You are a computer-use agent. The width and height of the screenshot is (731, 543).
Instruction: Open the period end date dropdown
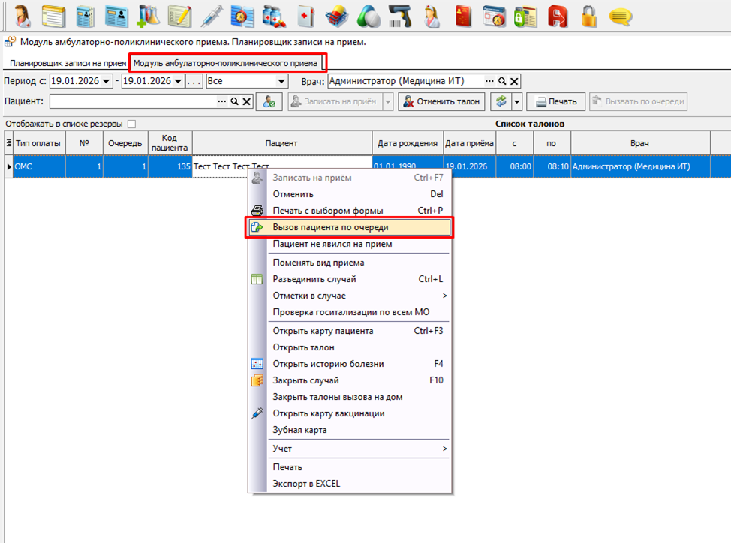pyautogui.click(x=178, y=81)
